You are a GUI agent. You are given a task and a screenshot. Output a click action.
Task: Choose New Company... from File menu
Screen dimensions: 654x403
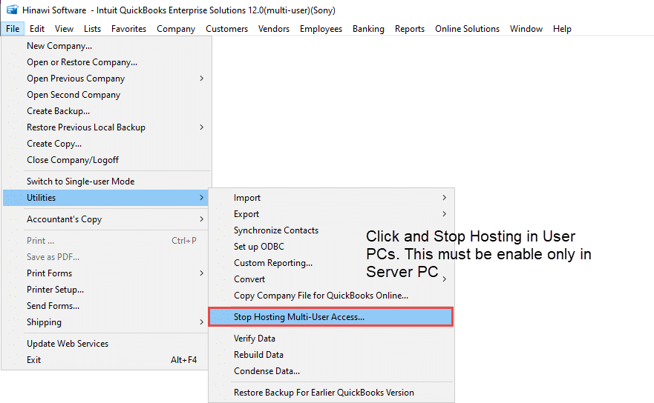pyautogui.click(x=106, y=46)
